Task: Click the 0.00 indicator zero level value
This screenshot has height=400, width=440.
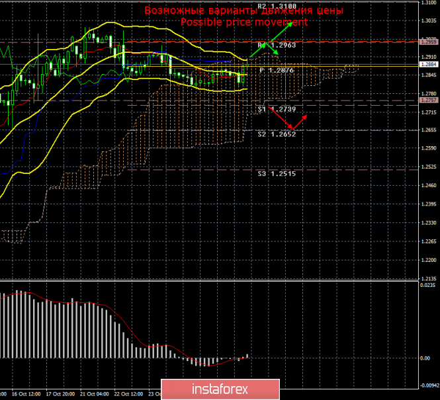Action: point(425,358)
